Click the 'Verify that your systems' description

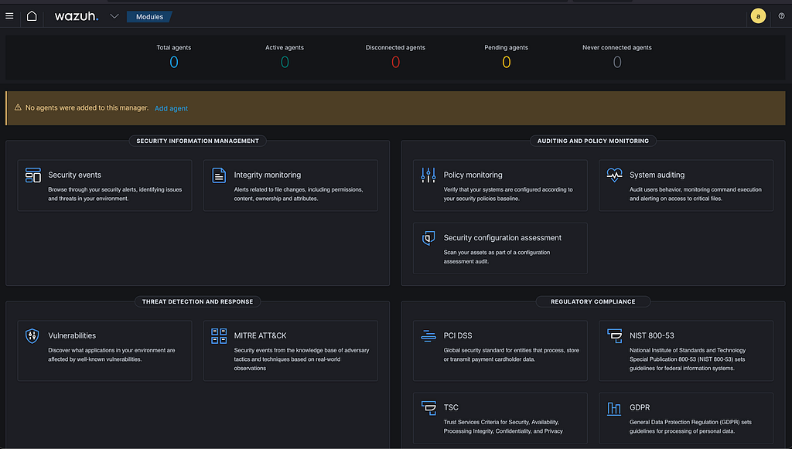pyautogui.click(x=508, y=194)
